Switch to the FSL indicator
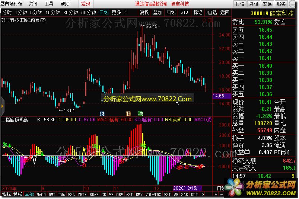The width and height of the screenshot is (299, 199). point(71,195)
